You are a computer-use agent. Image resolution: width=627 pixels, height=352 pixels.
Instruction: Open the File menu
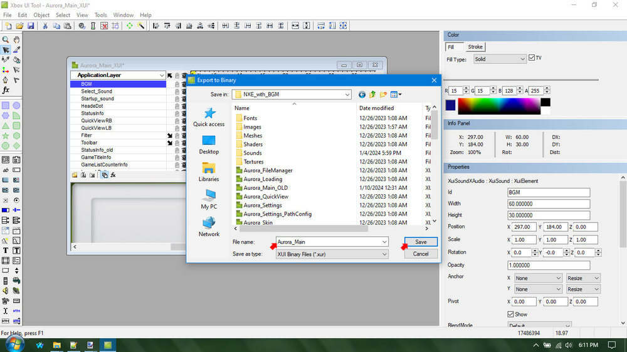click(7, 15)
